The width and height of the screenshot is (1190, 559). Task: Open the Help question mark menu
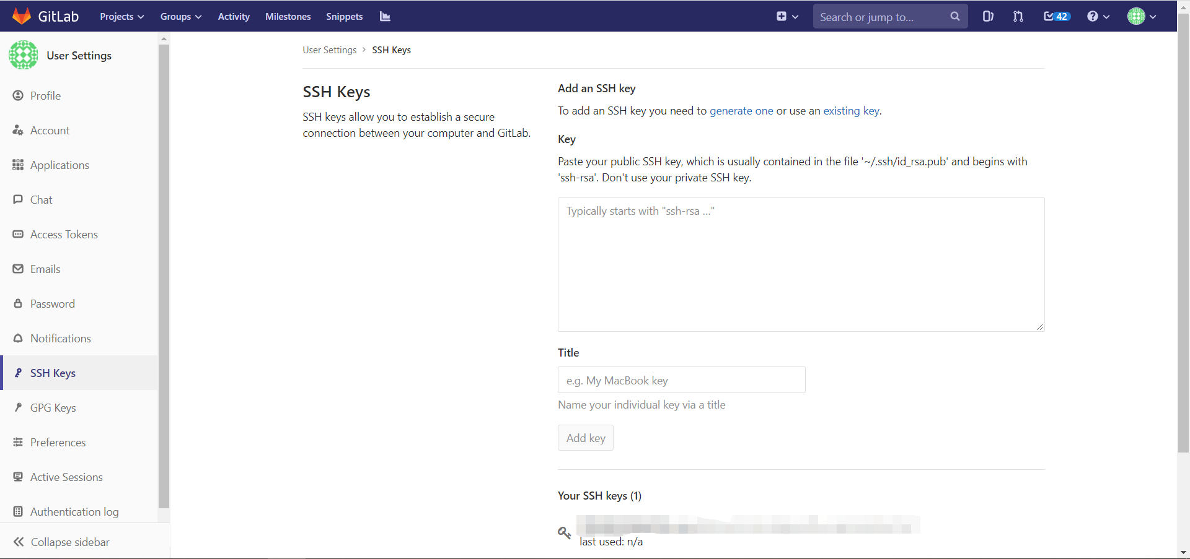tap(1098, 17)
